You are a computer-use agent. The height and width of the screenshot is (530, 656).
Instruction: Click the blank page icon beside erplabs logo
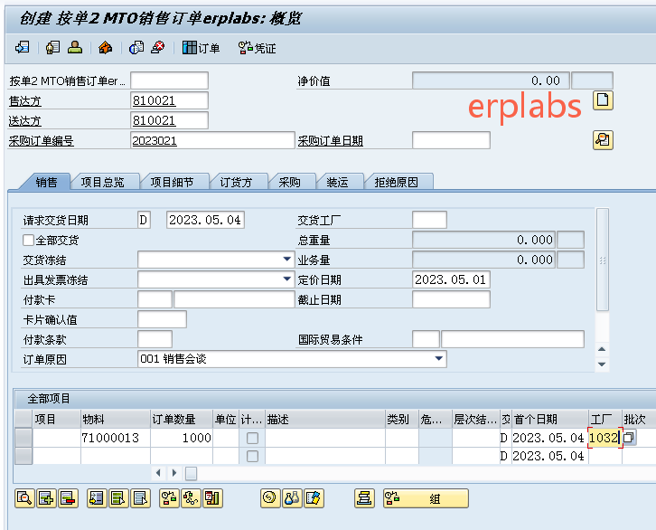(603, 100)
